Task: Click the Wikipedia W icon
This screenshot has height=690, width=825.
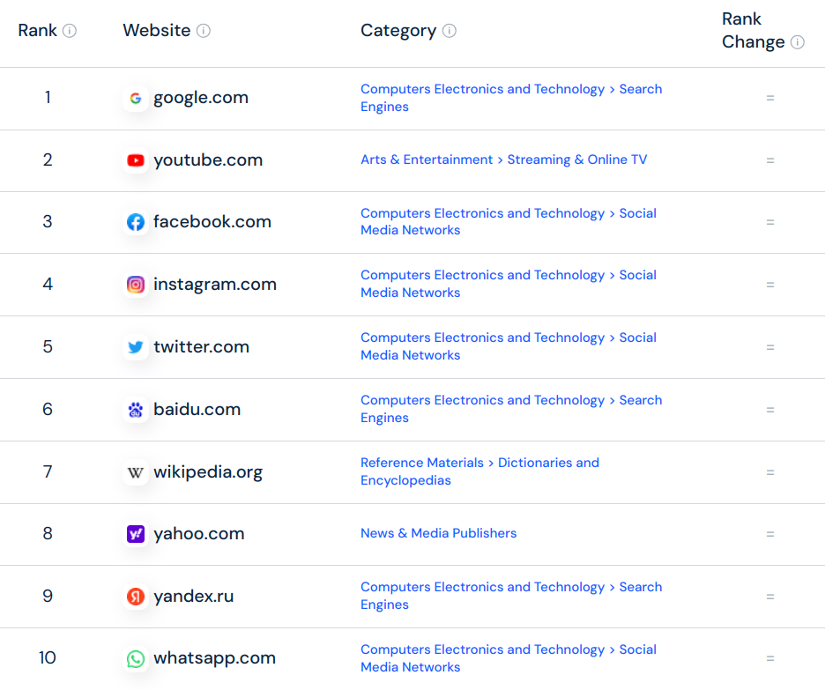Action: [136, 472]
